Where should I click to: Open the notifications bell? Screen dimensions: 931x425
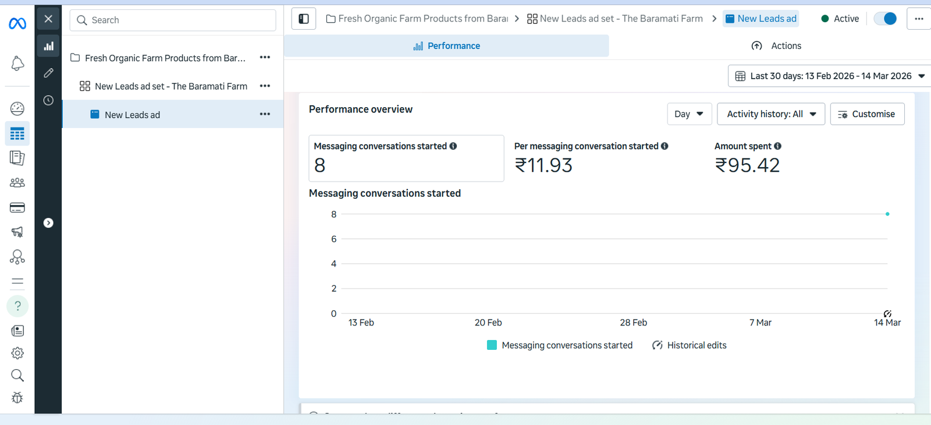coord(17,63)
